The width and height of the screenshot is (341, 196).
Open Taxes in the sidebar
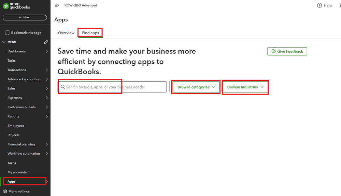[x=12, y=163]
